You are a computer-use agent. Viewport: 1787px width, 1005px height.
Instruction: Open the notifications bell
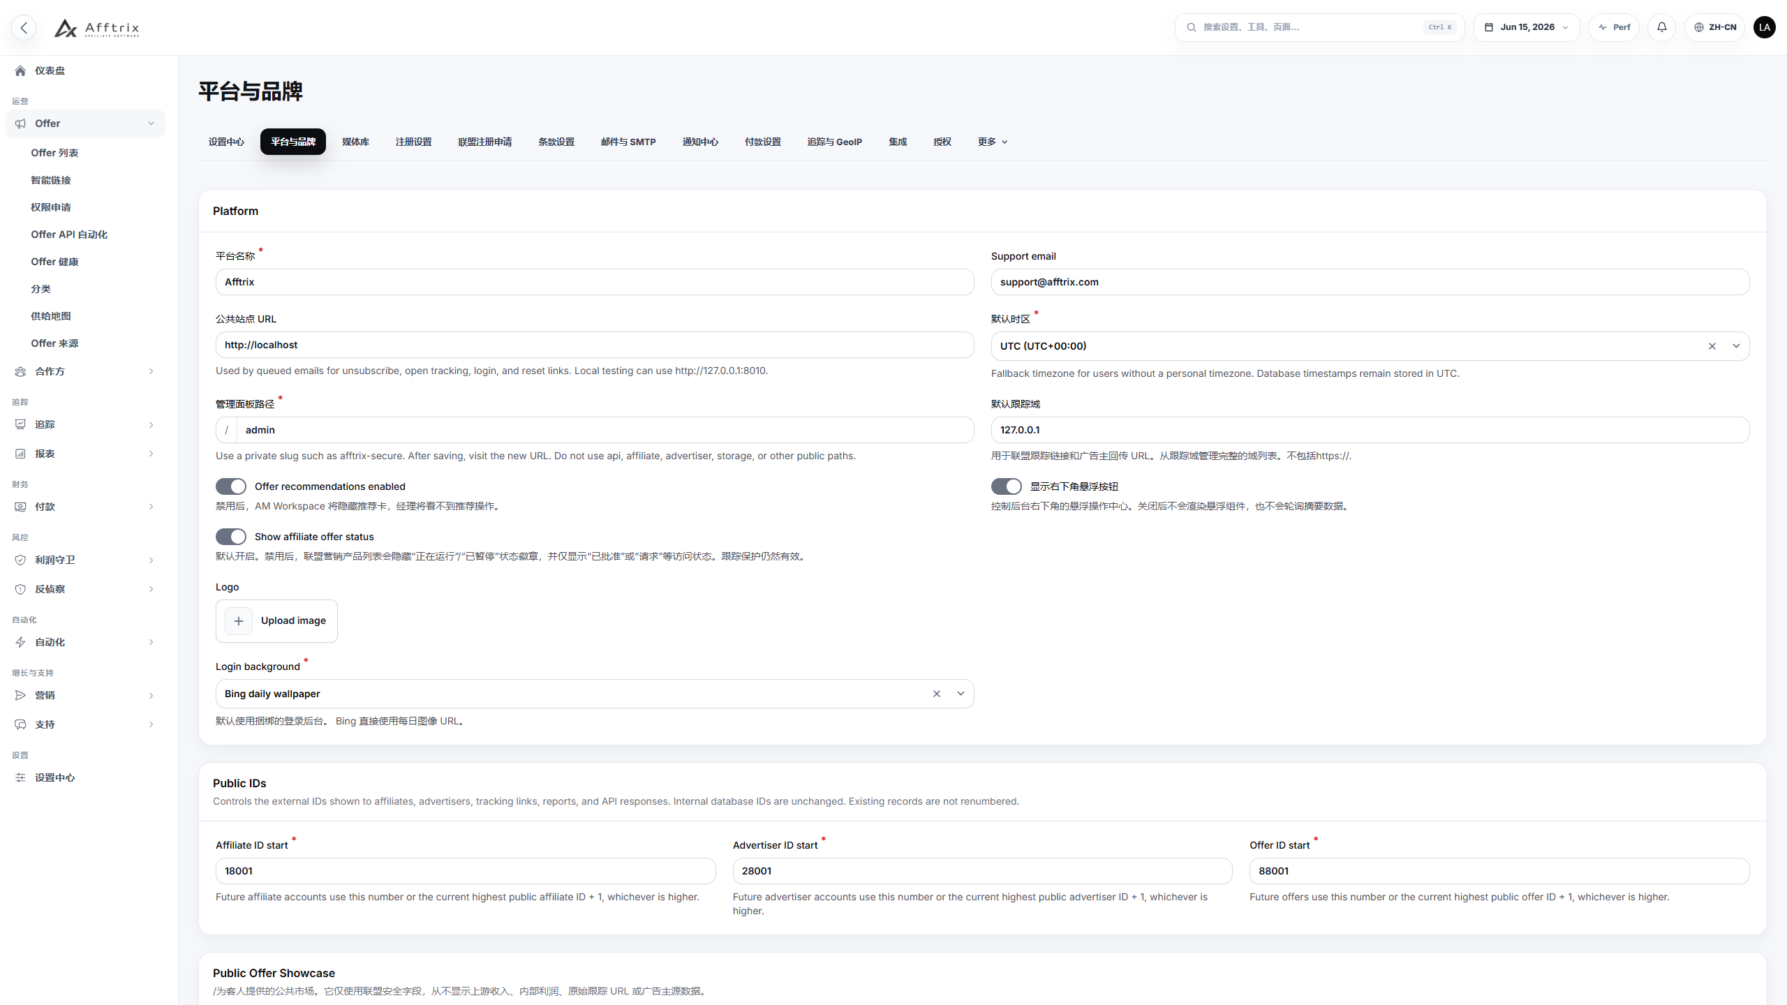click(x=1661, y=27)
